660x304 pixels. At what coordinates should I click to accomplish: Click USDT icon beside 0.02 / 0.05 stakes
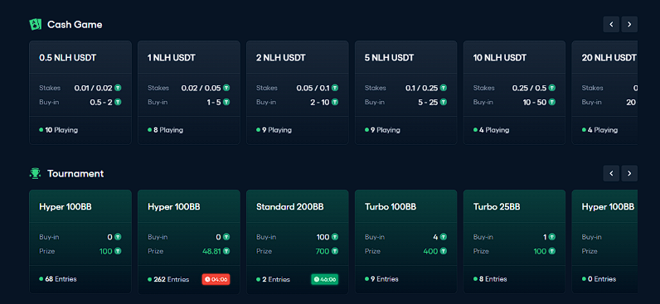(x=226, y=88)
